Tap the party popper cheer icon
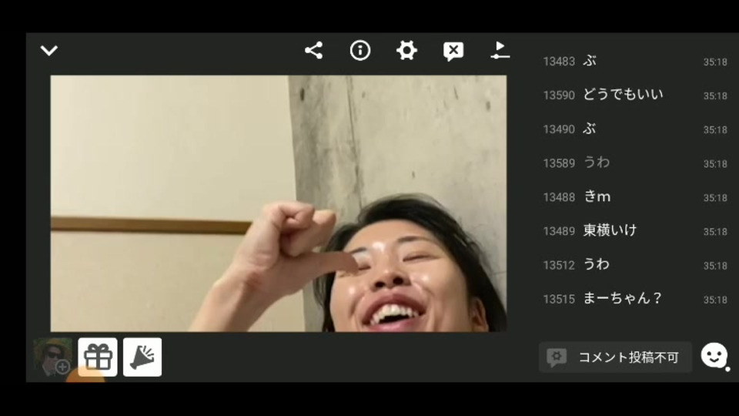 (x=142, y=357)
